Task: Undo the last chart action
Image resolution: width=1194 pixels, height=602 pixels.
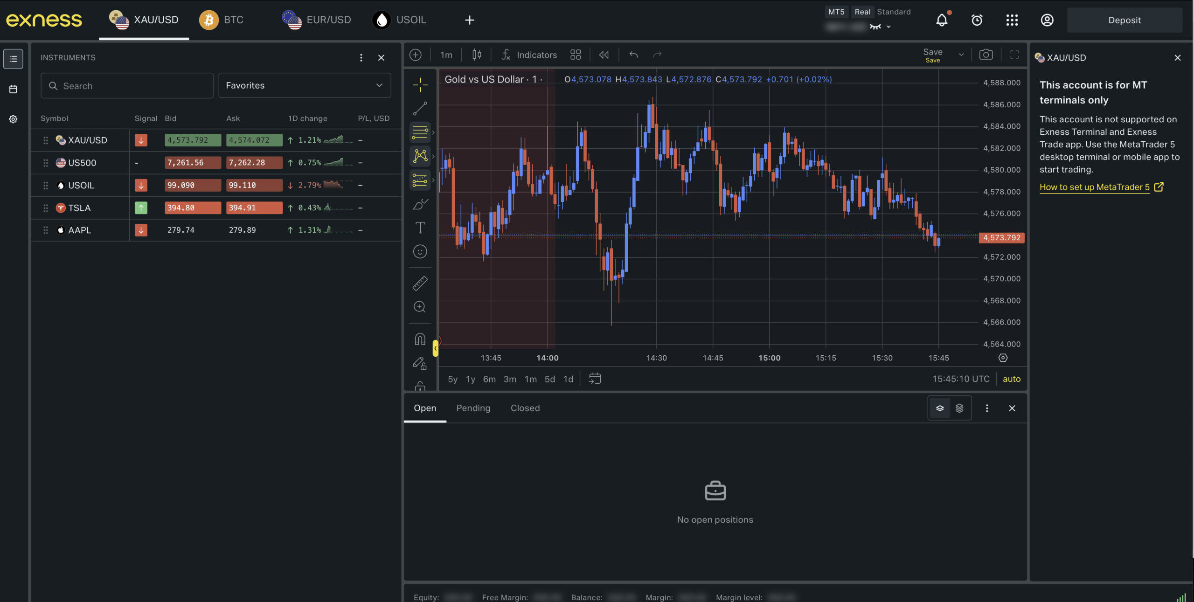Action: pyautogui.click(x=633, y=55)
